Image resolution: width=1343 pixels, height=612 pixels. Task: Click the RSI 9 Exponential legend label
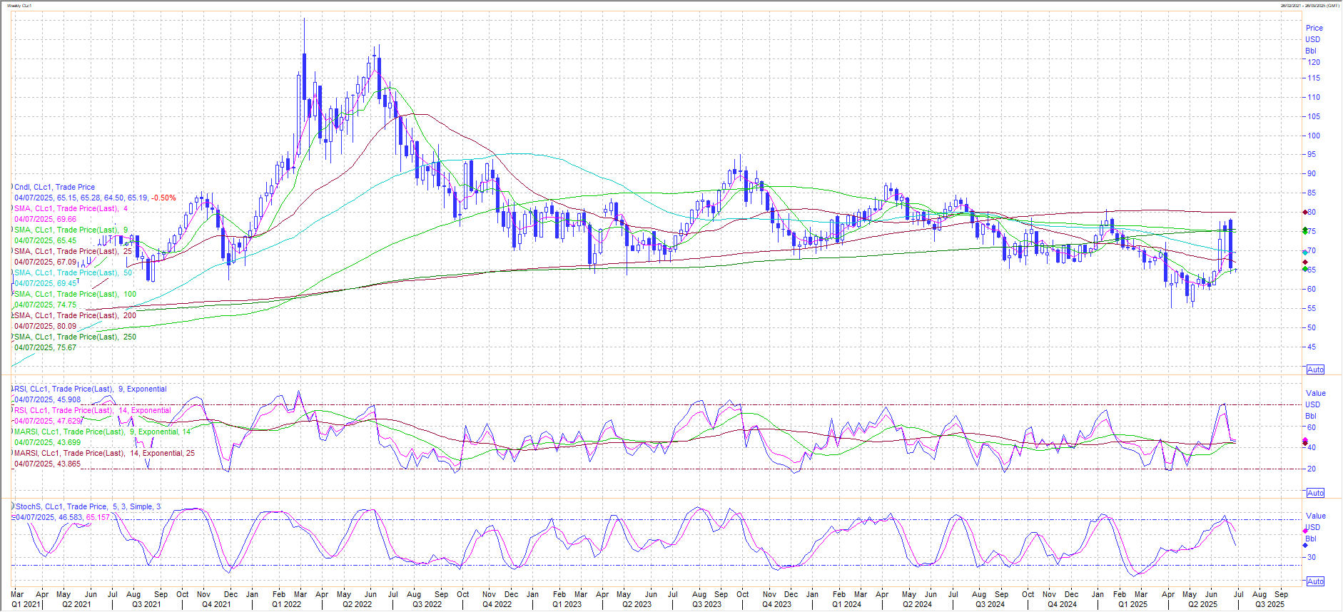coord(90,389)
